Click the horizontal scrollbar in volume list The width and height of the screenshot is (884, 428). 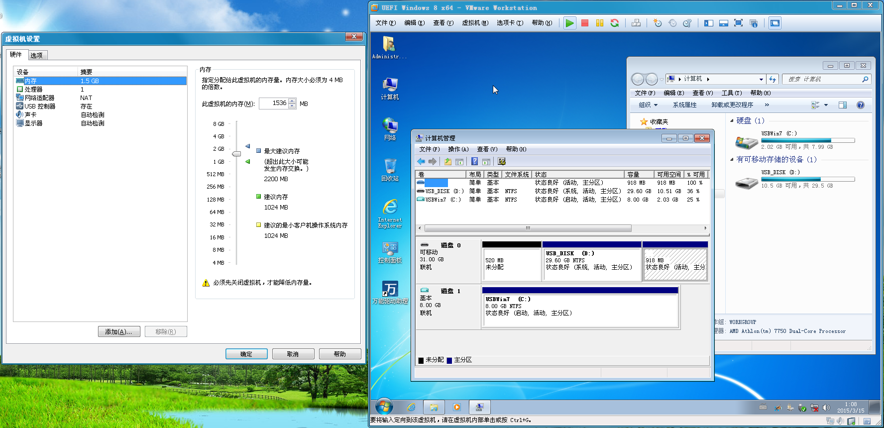point(528,228)
